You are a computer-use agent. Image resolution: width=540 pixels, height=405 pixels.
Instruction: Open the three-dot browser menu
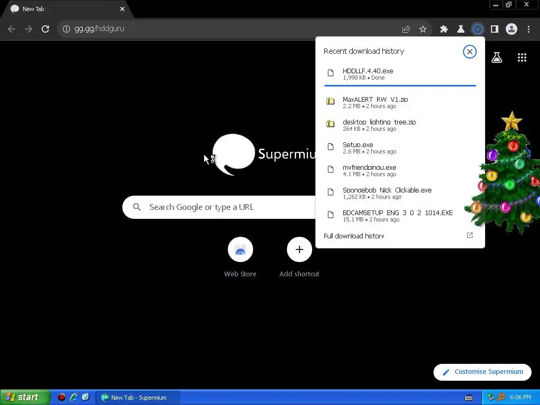(528, 30)
